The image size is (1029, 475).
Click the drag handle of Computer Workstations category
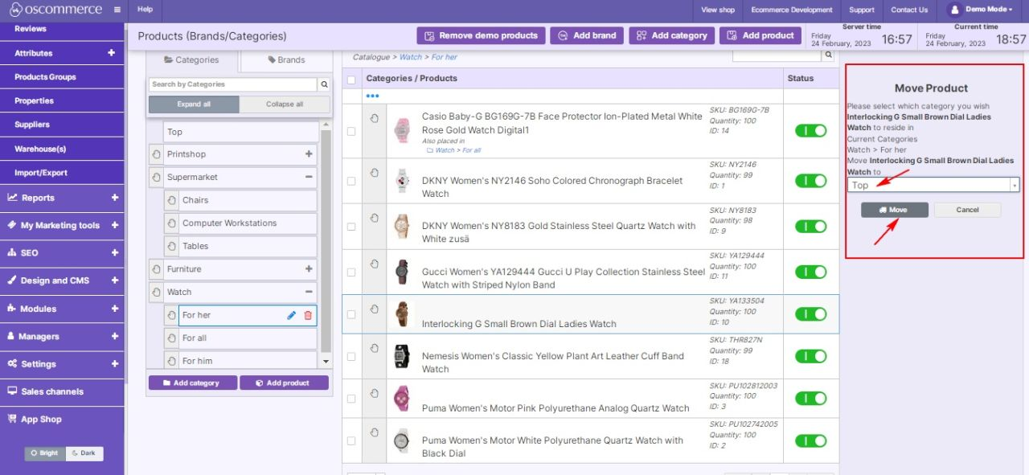point(171,223)
